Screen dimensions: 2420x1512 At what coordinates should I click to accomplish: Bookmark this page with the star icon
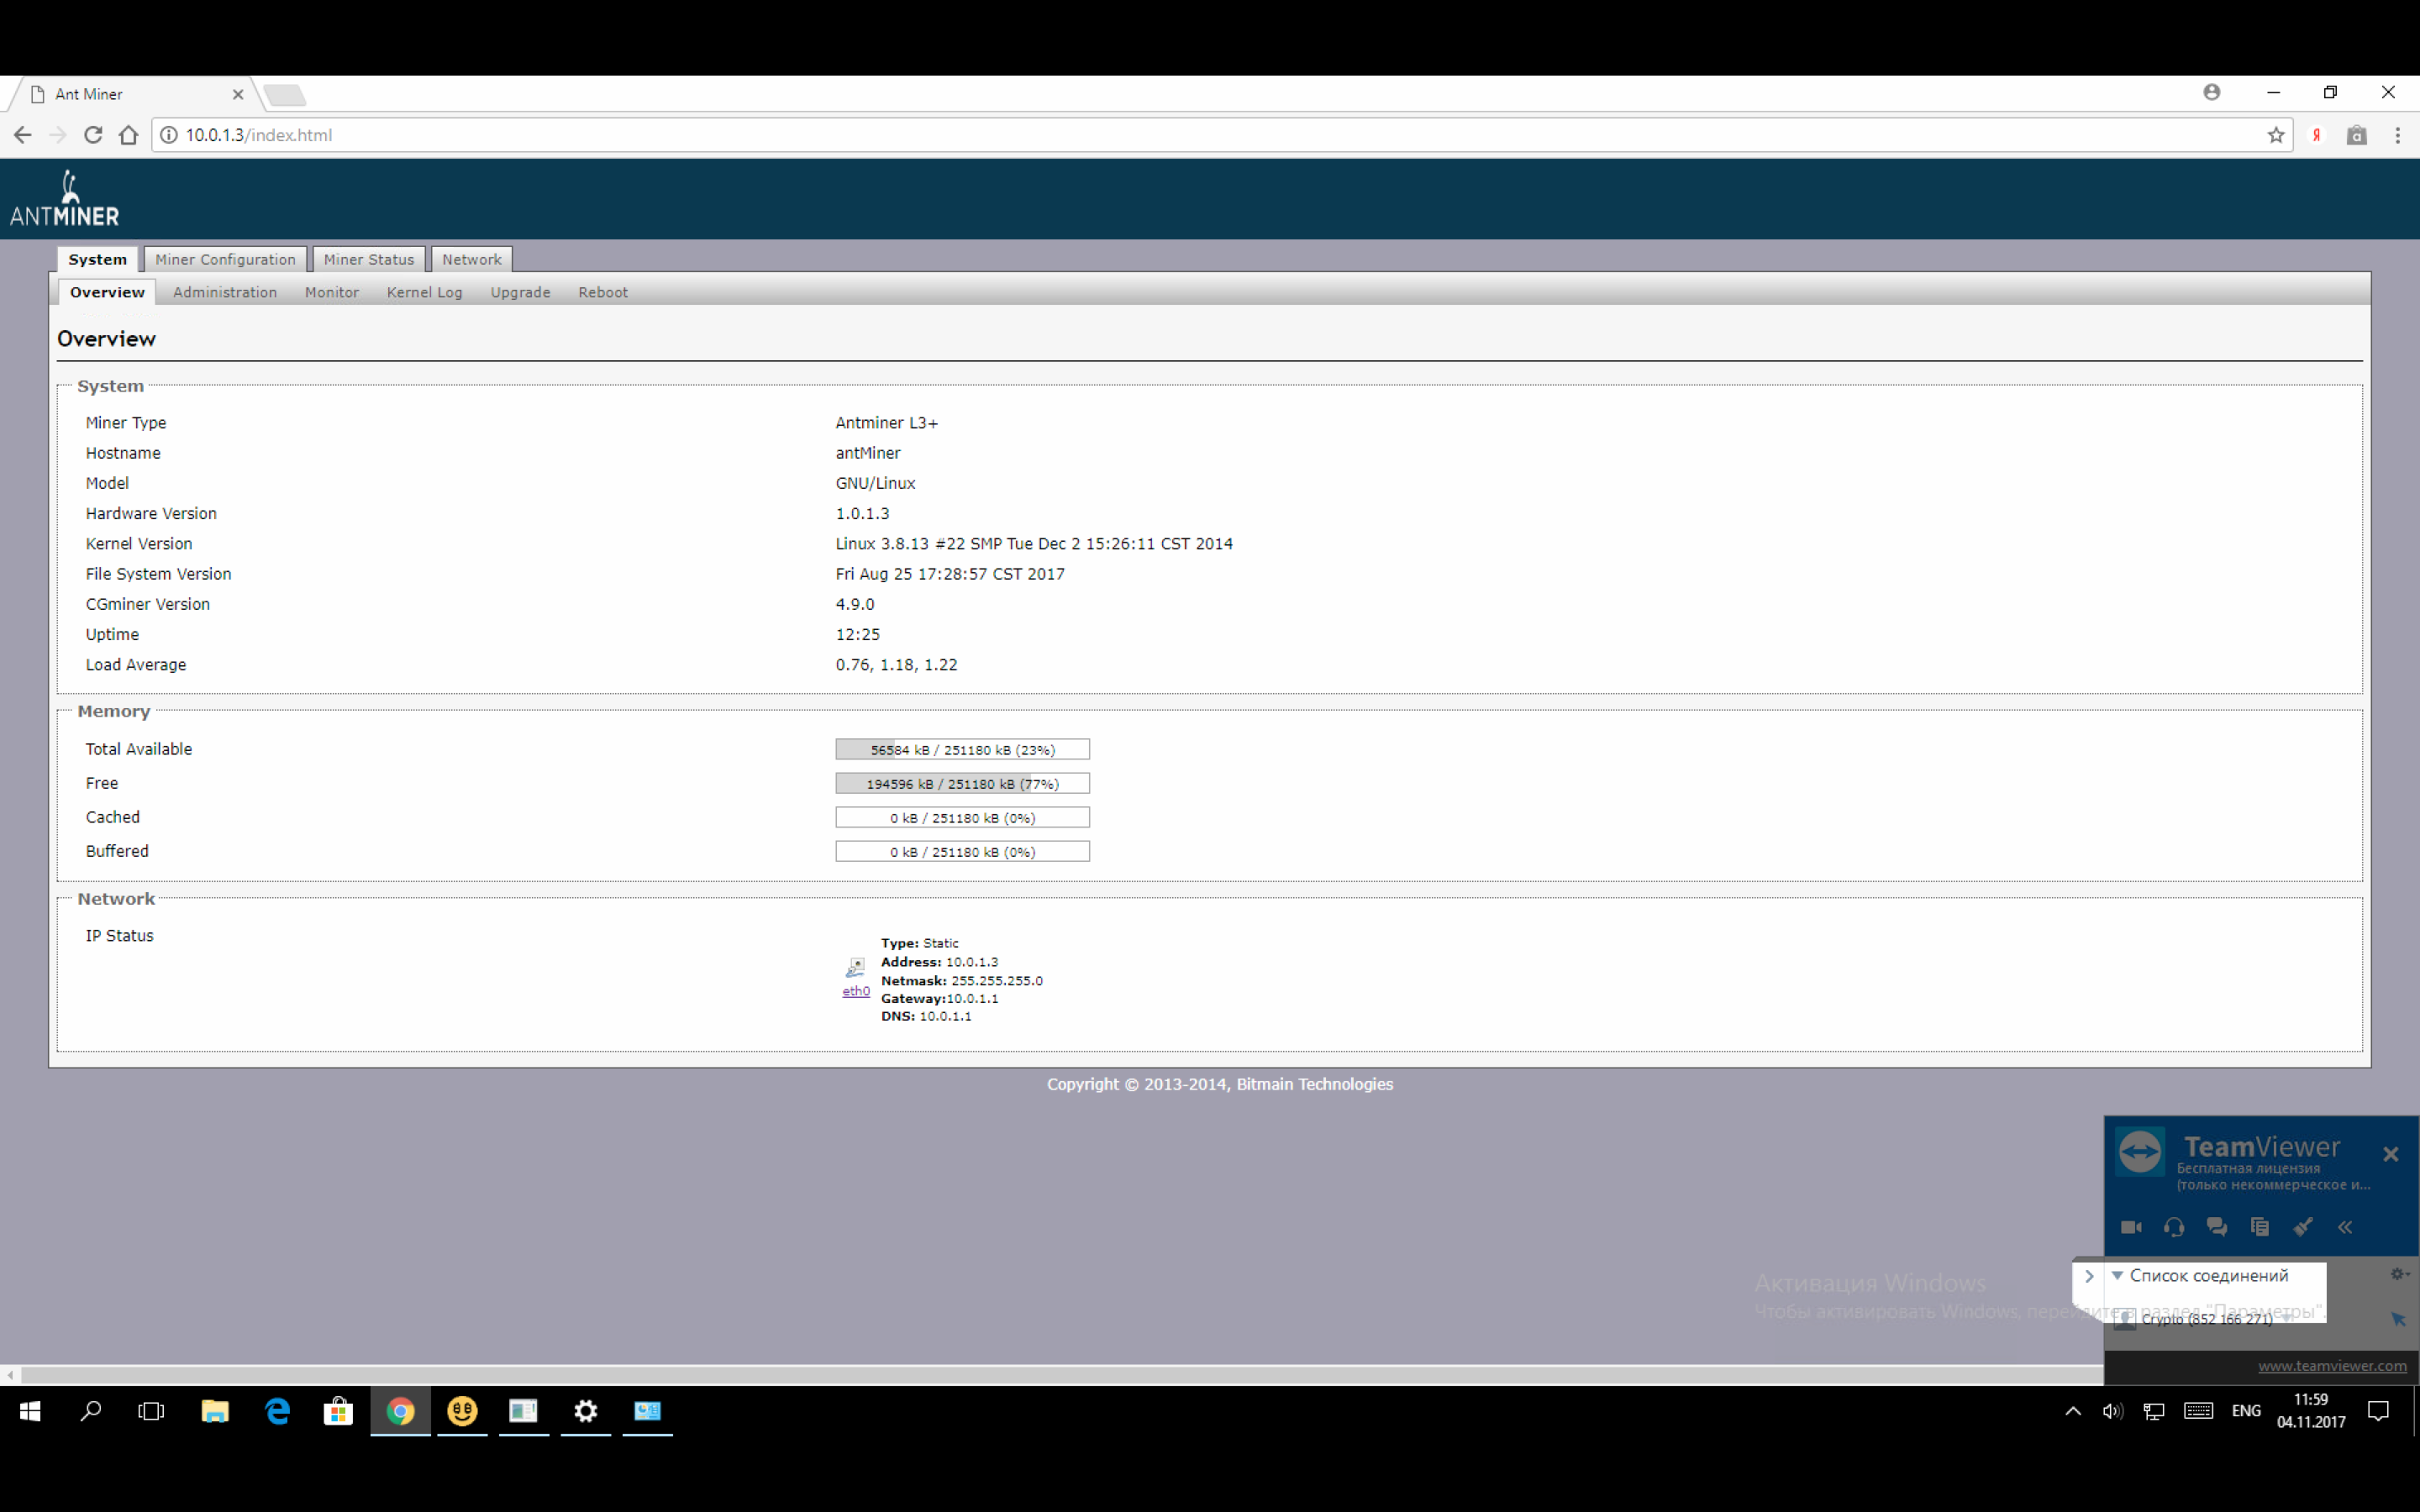click(x=2276, y=135)
